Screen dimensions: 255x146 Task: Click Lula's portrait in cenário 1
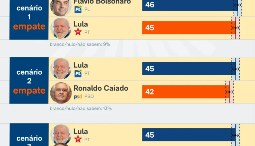(61, 28)
